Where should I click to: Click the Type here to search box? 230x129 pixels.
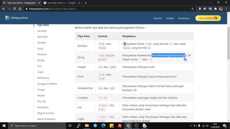pyautogui.click(x=37, y=126)
